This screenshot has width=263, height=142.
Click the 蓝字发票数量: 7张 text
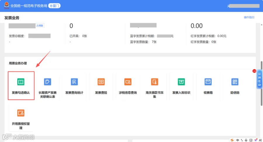click(x=143, y=42)
